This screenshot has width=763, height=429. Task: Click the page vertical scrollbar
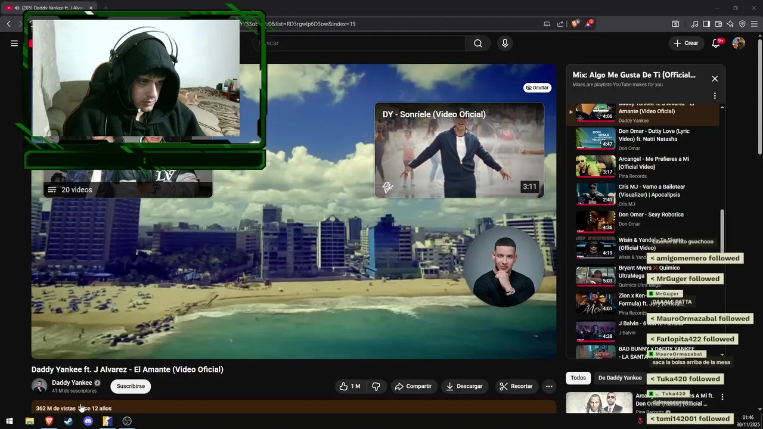(759, 95)
